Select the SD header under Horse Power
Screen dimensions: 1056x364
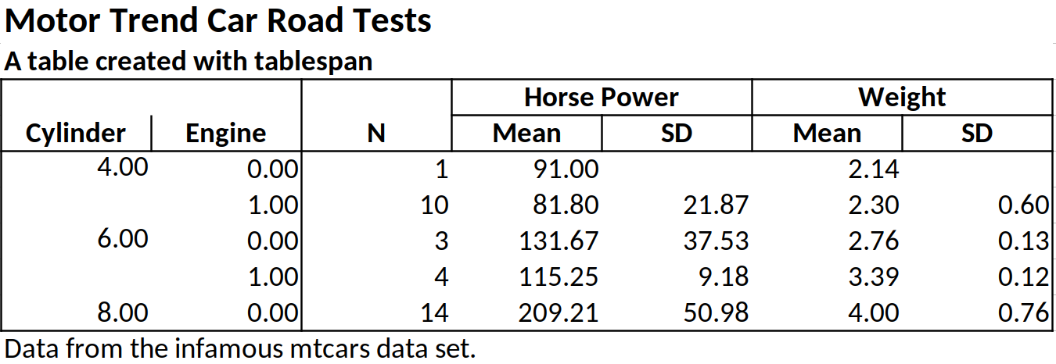pos(677,134)
